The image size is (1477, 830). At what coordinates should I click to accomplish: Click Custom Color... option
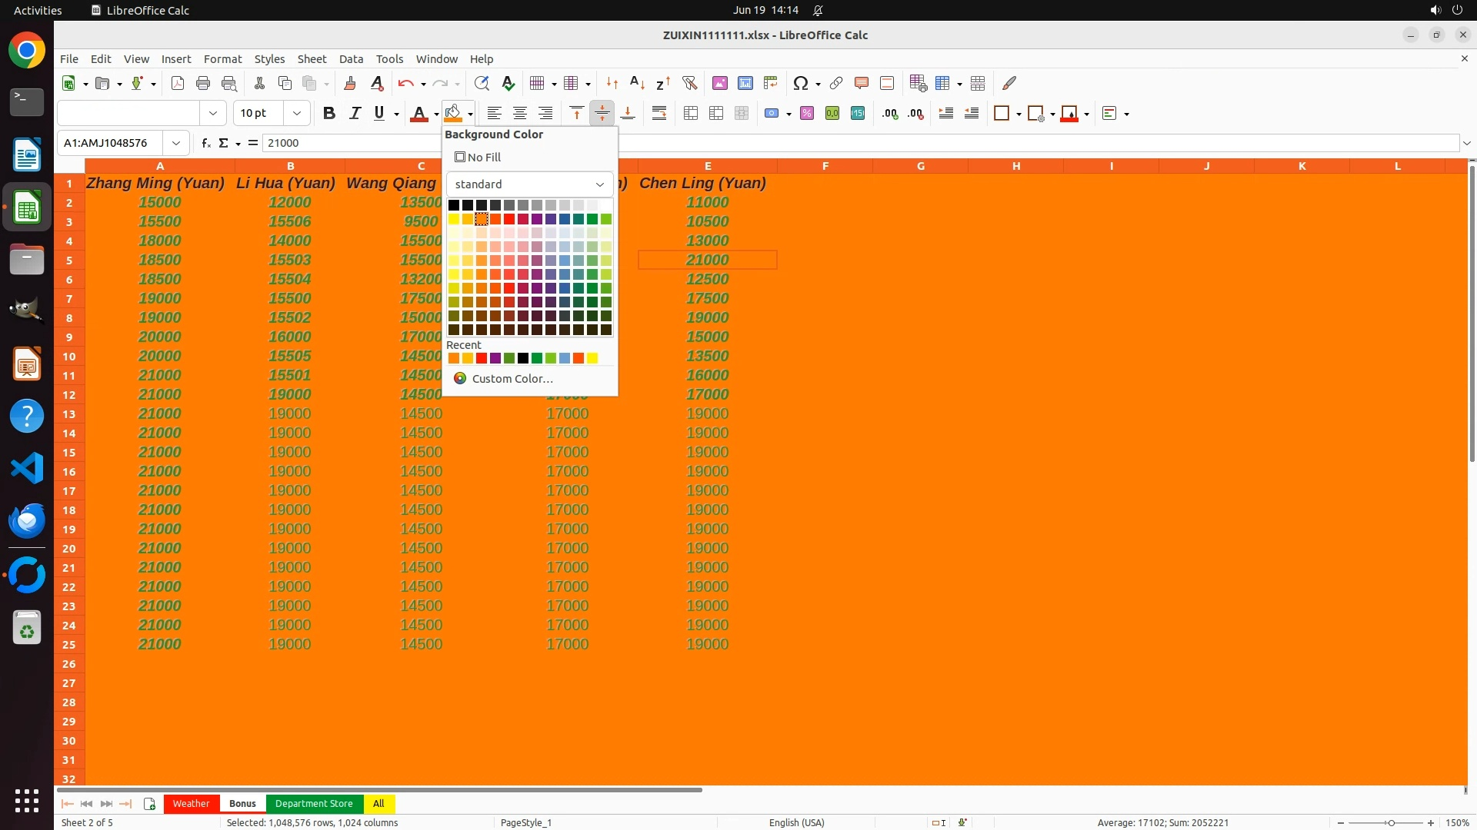512,379
